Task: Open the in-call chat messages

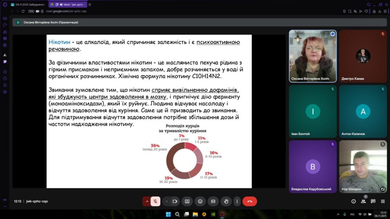Action: click(373, 201)
